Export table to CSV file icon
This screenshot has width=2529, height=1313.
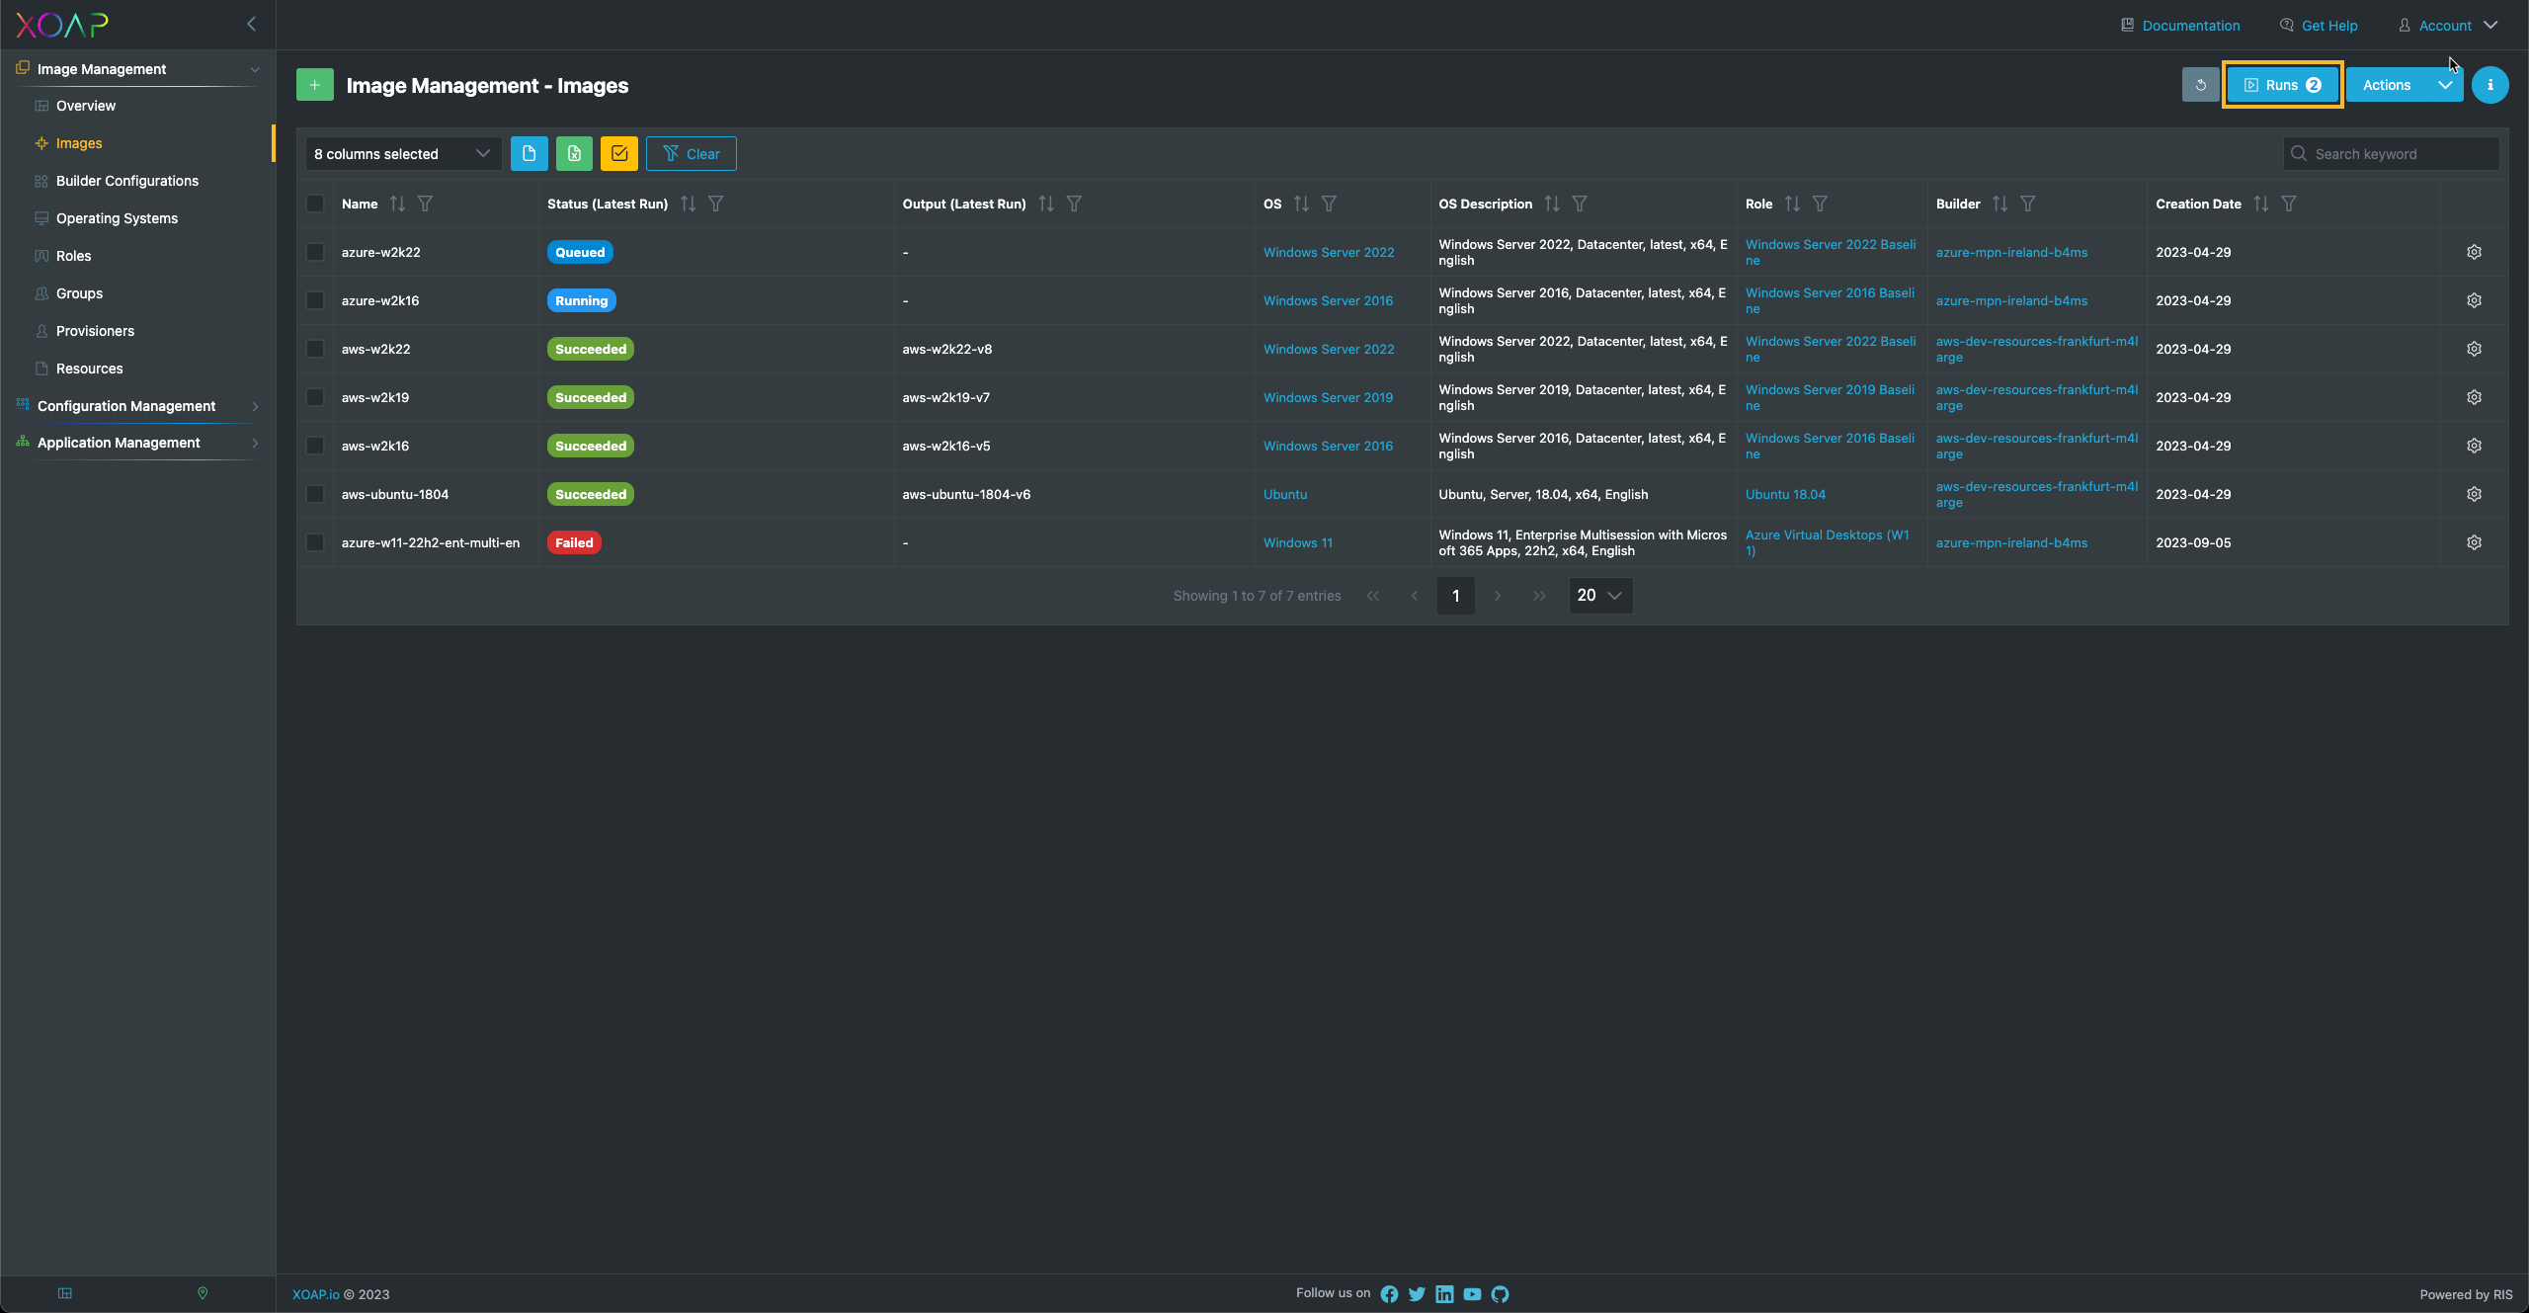(529, 153)
